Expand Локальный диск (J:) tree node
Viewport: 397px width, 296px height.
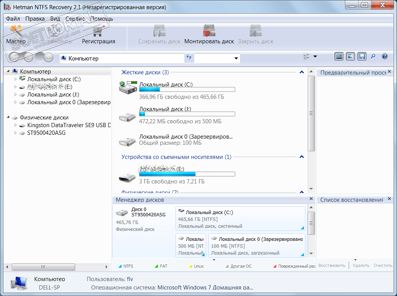[15, 94]
